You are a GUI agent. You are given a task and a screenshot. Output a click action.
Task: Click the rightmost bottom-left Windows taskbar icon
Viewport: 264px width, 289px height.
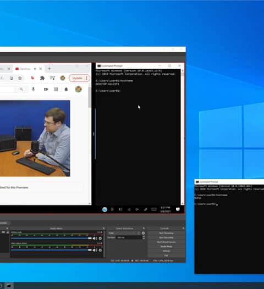point(9,286)
